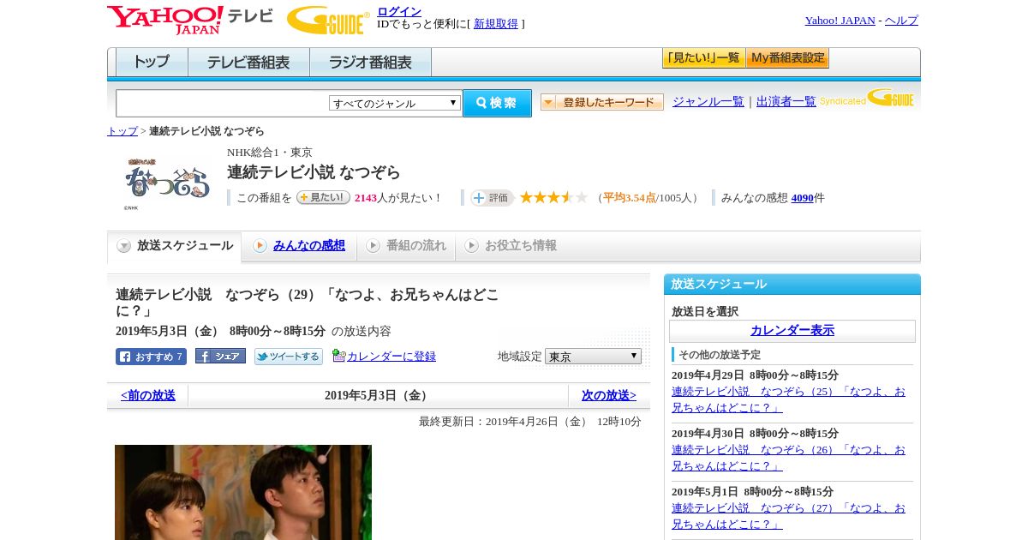Click the orange play icon before みんなの感想
This screenshot has width=1028, height=540.
tap(260, 246)
